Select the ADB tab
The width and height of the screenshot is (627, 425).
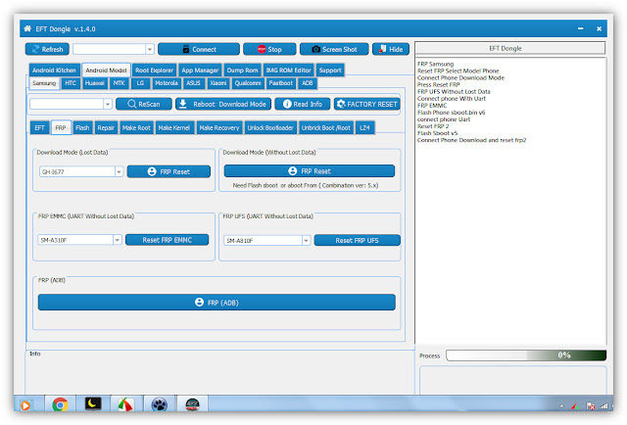click(307, 83)
